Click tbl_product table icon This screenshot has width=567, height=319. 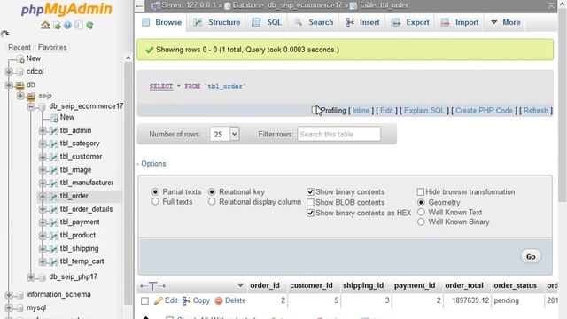pos(53,236)
